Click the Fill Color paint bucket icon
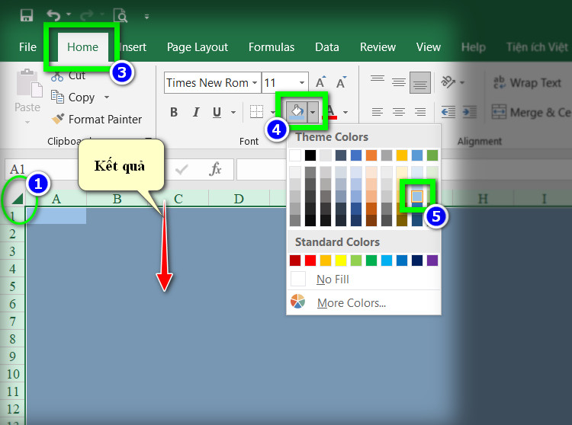The height and width of the screenshot is (425, 572). pos(297,112)
